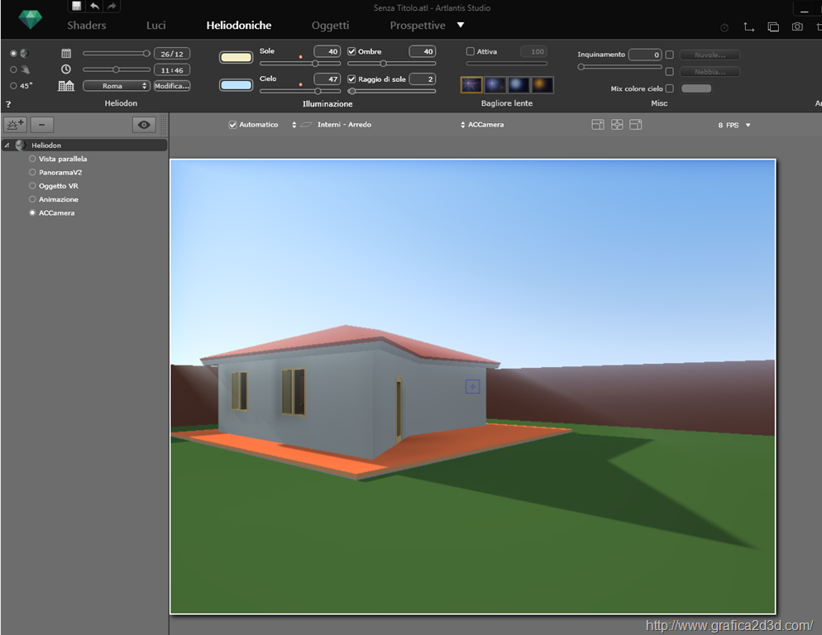Enable the Attiva lens flare checkbox
The image size is (822, 635).
tap(471, 51)
